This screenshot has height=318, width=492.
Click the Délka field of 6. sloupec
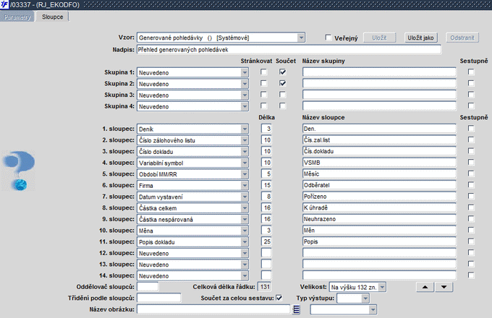(266, 185)
